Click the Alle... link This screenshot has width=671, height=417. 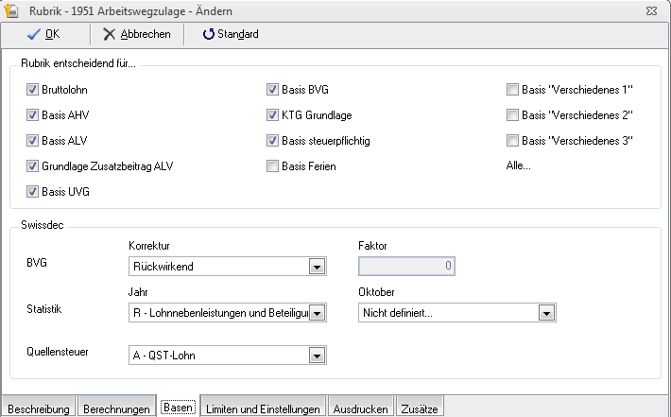point(518,166)
